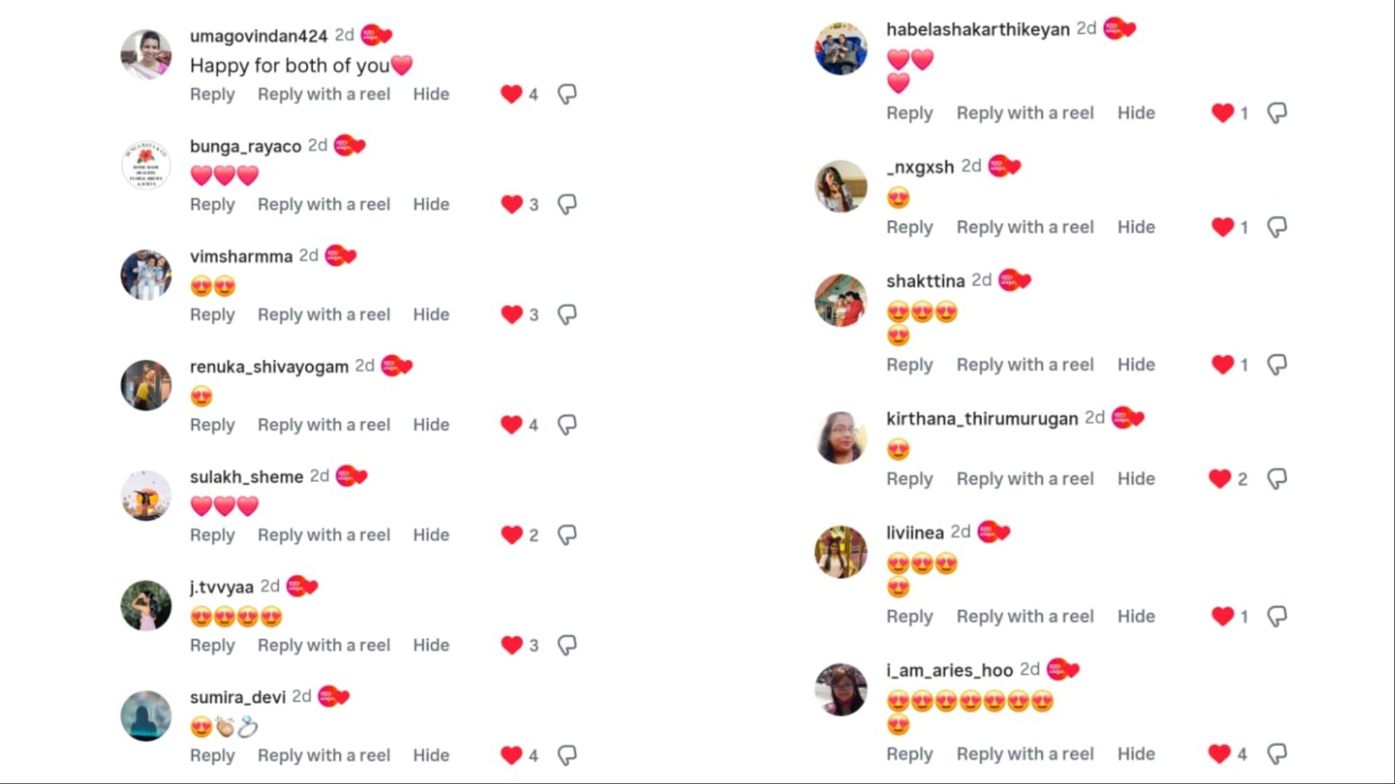Reply to umagovindan424's comment
The image size is (1395, 784).
point(213,94)
